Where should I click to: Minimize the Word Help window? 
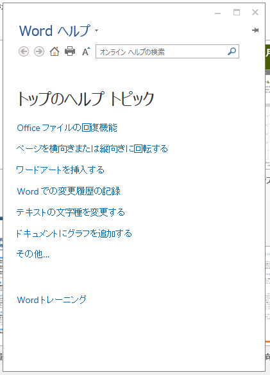[x=217, y=13]
